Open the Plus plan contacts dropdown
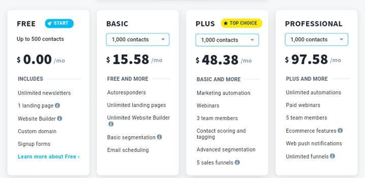The width and height of the screenshot is (365, 178). [227, 40]
